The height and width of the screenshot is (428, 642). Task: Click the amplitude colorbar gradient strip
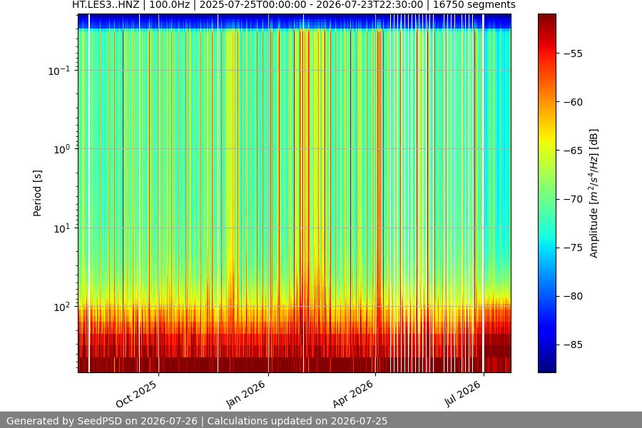pyautogui.click(x=547, y=193)
